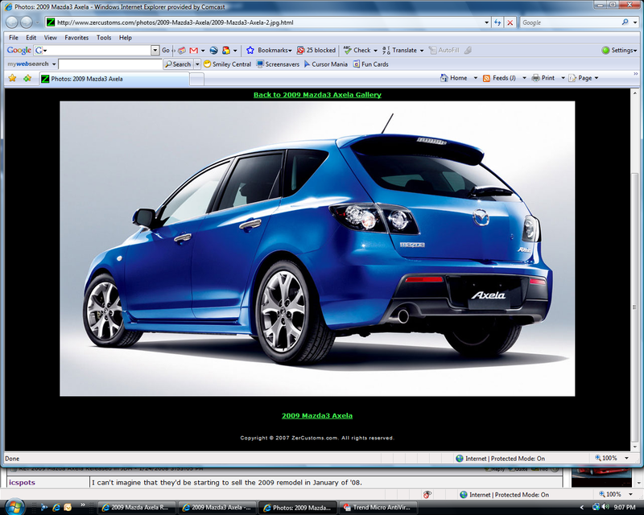Click the browser Back arrow button
Image resolution: width=644 pixels, height=515 pixels.
[12, 23]
